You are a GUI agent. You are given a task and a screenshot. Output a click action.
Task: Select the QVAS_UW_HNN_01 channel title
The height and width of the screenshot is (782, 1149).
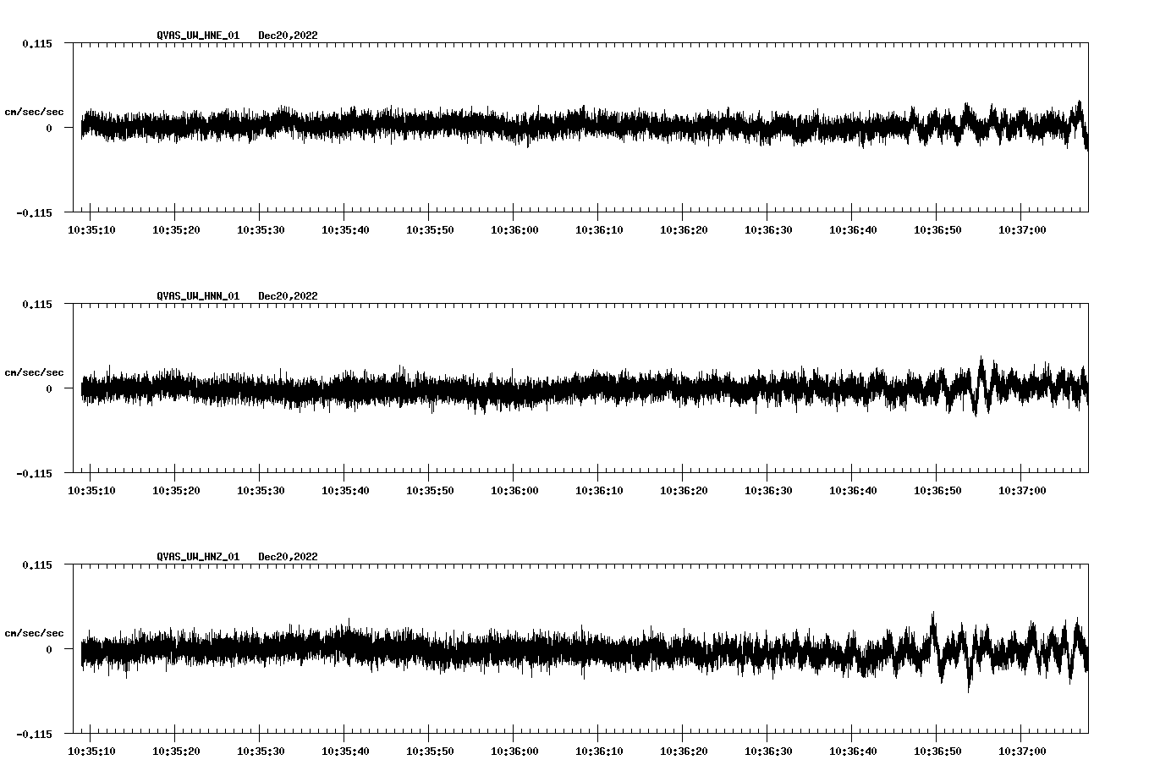198,295
